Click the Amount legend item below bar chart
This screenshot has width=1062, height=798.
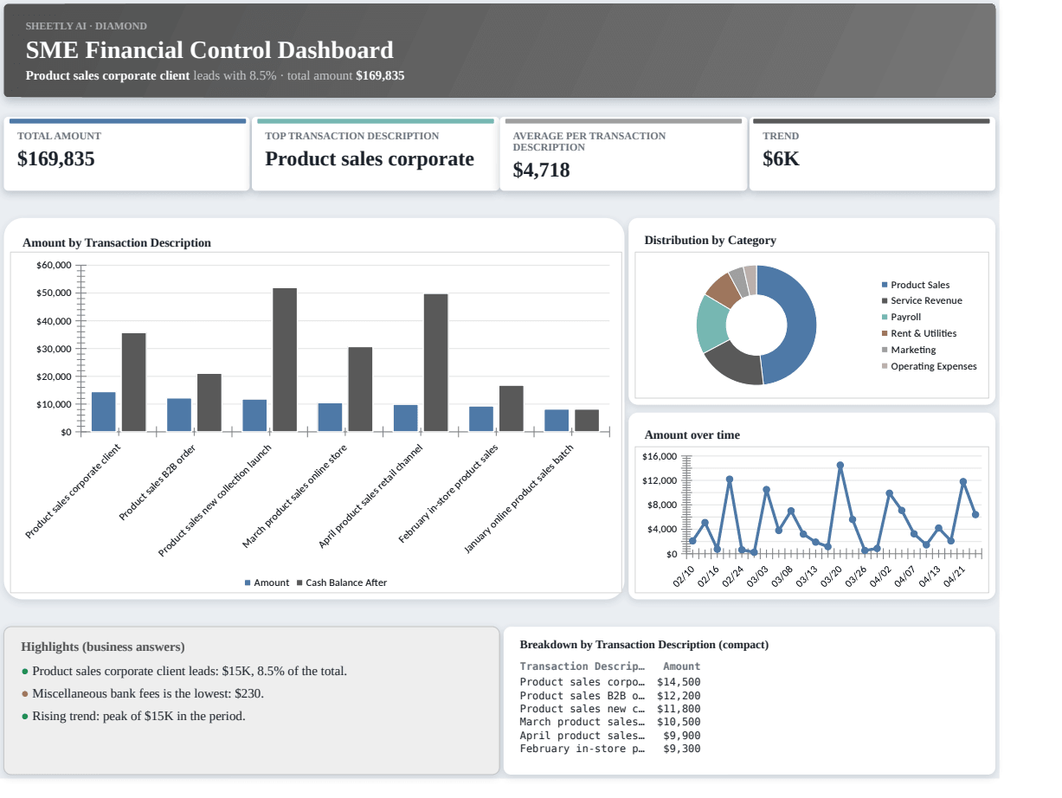[x=267, y=582]
